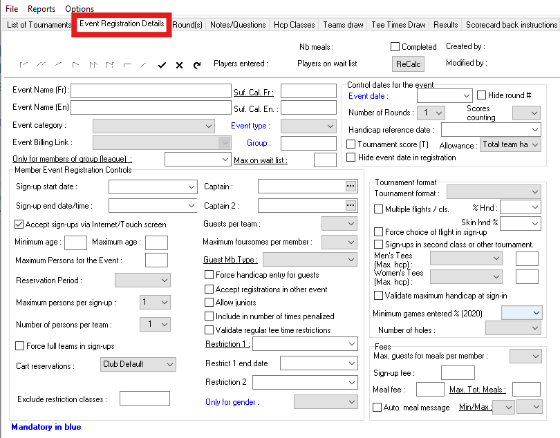Open Cart reservations Club Default dropdown
560x438 pixels.
click(138, 364)
